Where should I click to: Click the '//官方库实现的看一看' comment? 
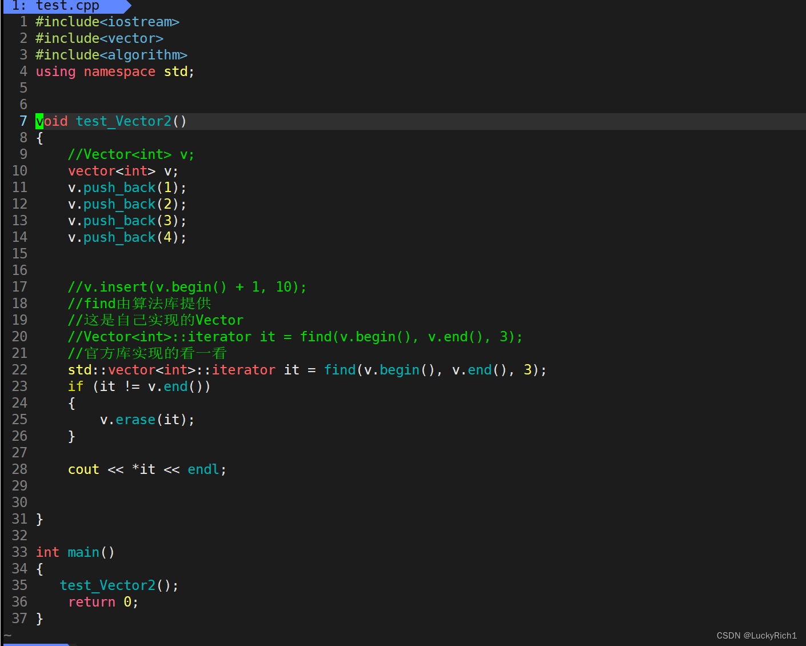147,353
